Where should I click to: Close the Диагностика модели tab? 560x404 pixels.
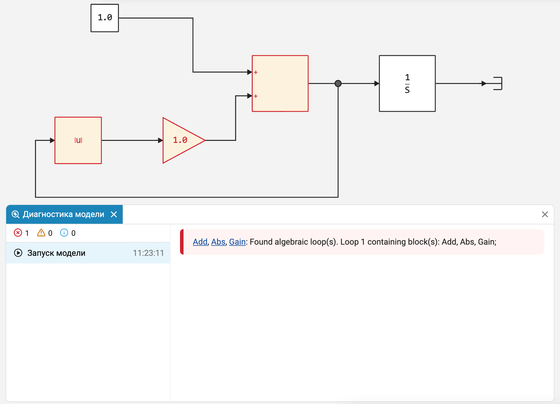[114, 214]
